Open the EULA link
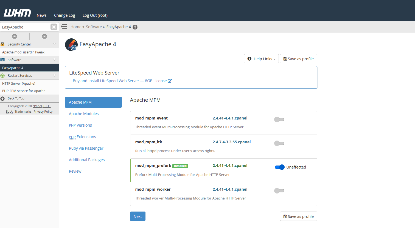This screenshot has width=415, height=228. (x=10, y=112)
